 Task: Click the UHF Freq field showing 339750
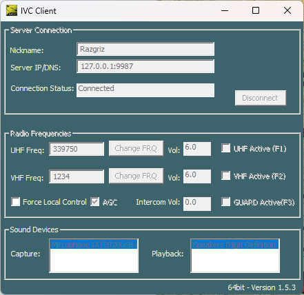(77, 149)
